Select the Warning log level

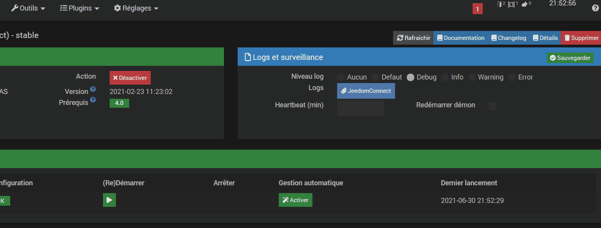click(x=472, y=77)
